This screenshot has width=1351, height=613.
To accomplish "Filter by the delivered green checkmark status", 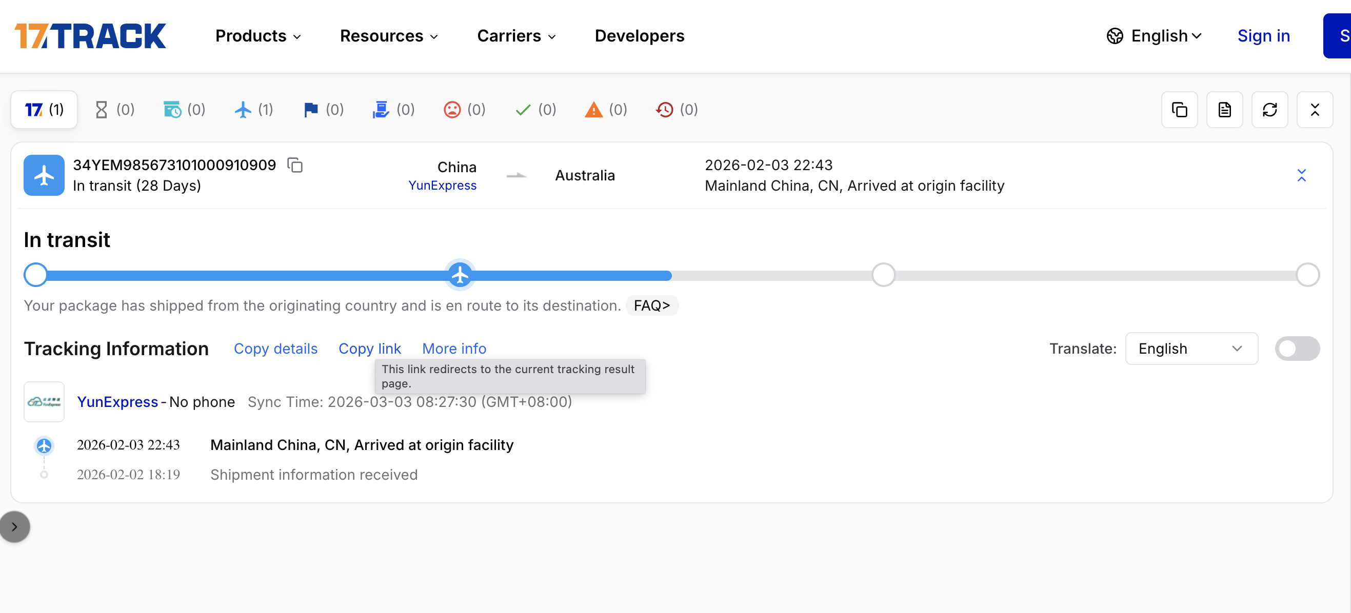I will 535,110.
